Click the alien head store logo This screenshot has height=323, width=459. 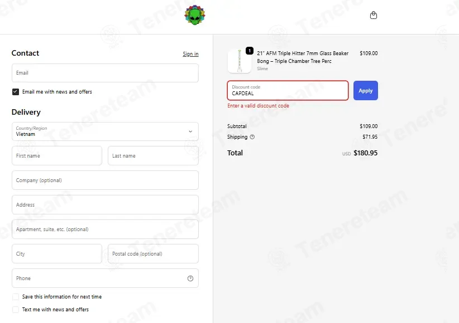(x=195, y=15)
